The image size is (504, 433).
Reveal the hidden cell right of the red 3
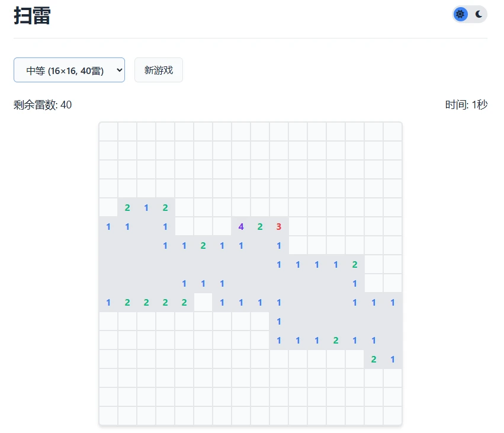coord(298,226)
